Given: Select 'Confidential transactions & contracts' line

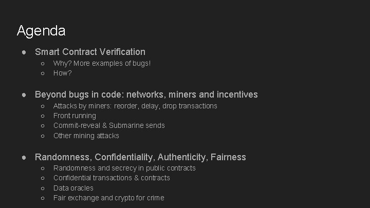Looking at the screenshot, I should click(112, 178).
